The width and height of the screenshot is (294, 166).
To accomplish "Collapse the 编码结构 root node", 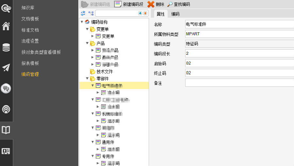I will click(x=82, y=22).
